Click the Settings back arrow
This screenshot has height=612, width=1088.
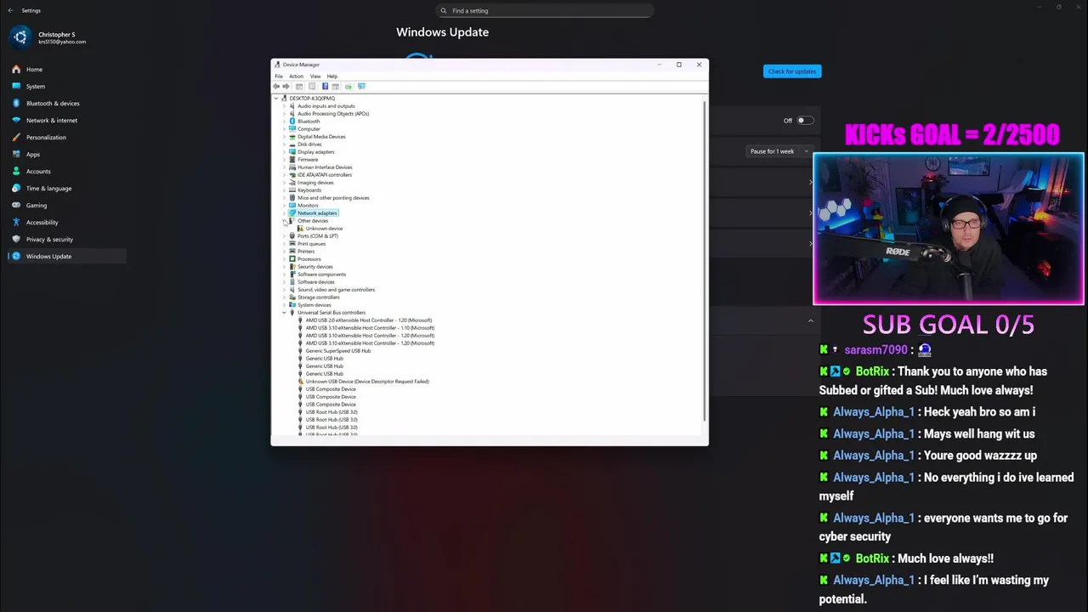click(x=10, y=10)
